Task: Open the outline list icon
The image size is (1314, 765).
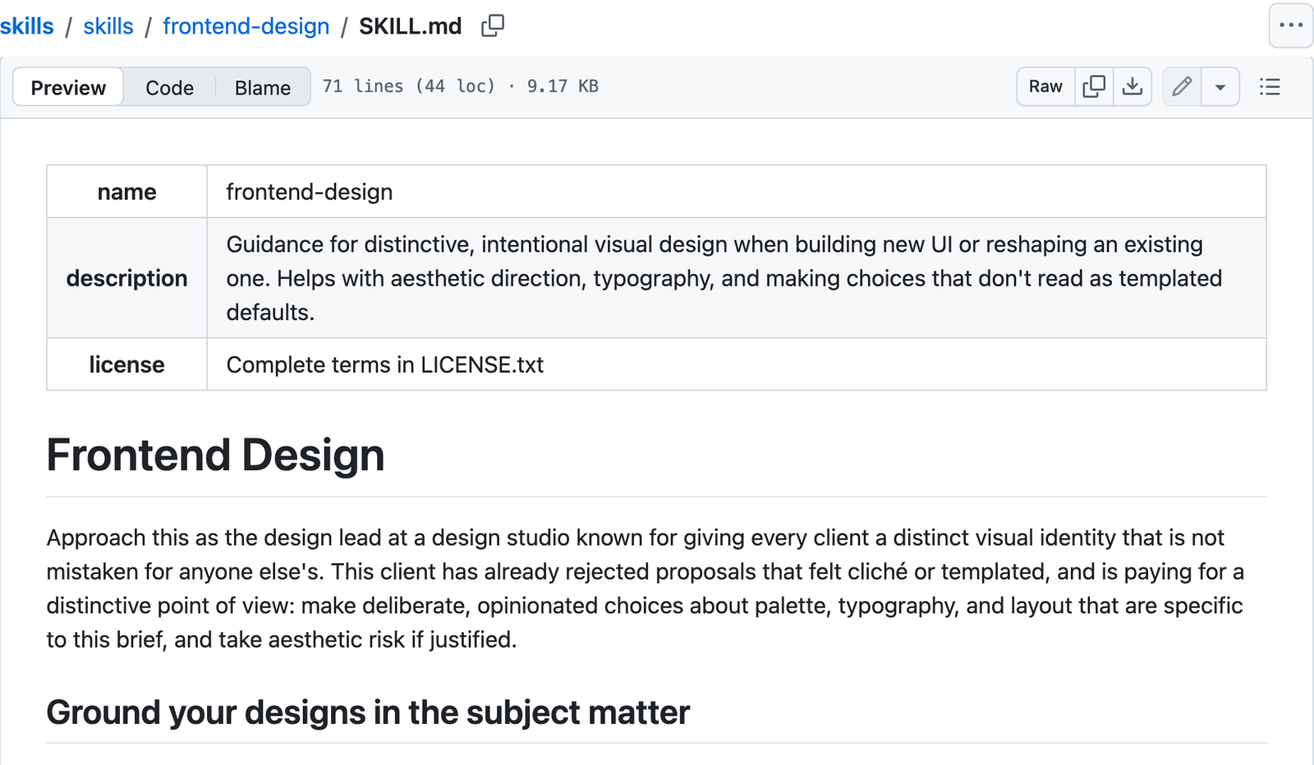Action: [x=1270, y=86]
